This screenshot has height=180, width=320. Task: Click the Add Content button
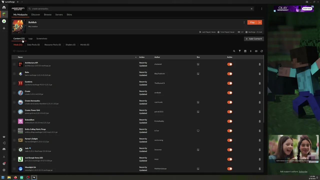tap(254, 39)
